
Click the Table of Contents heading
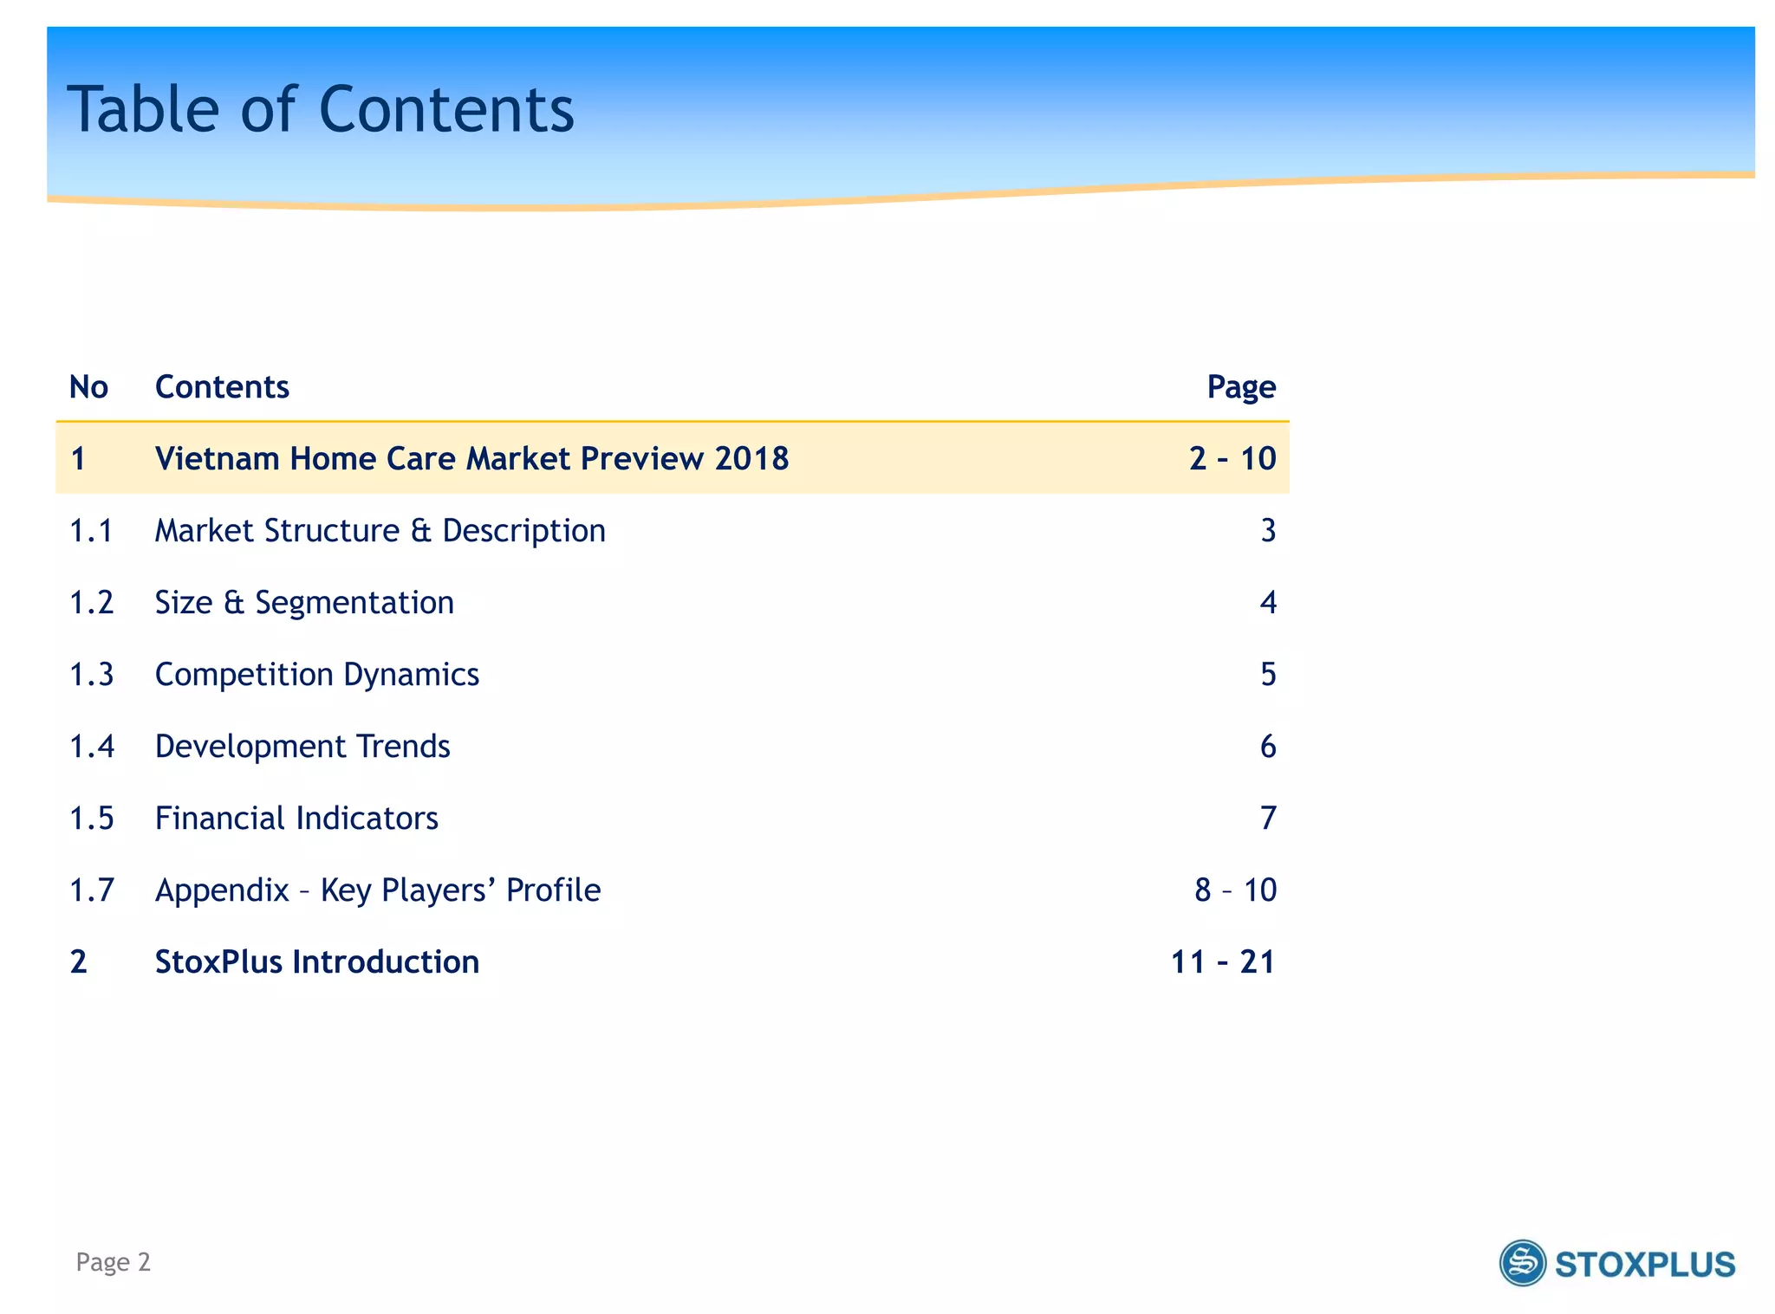321,109
